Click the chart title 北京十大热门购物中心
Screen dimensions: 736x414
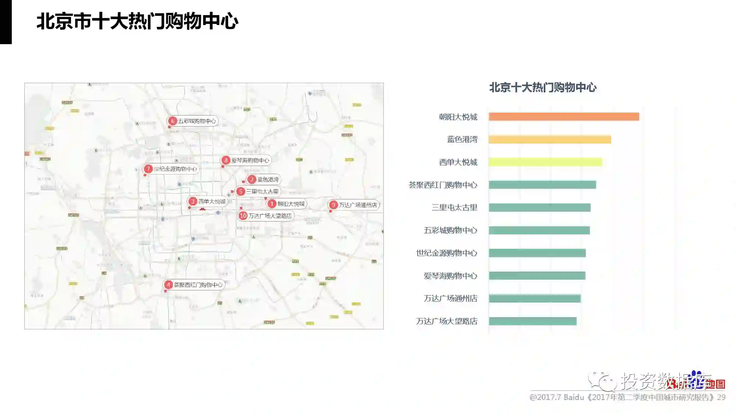click(x=542, y=88)
